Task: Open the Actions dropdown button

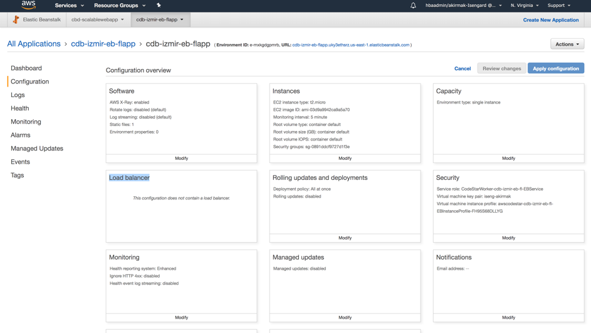Action: 567,44
